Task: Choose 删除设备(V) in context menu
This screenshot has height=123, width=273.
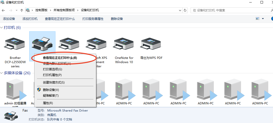Action: [x=51, y=90]
